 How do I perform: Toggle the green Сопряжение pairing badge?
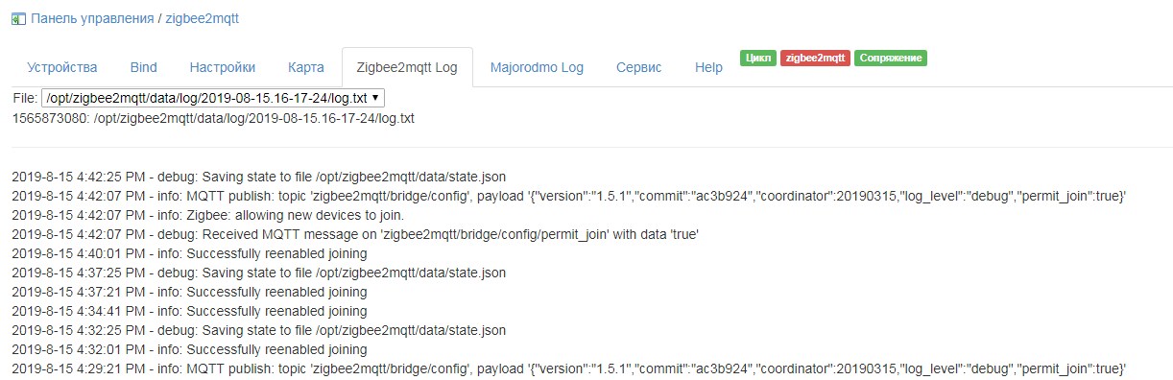[891, 58]
